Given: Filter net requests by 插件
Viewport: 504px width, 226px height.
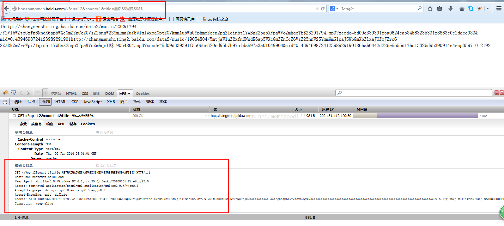Looking at the screenshot, I should pos(137,102).
